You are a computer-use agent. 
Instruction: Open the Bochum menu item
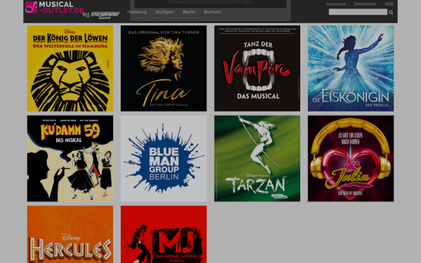213,12
